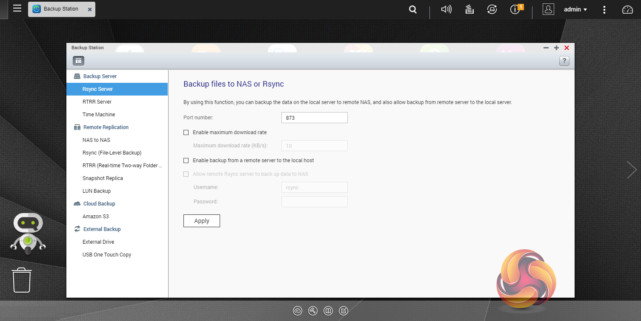Click the Port number input field
Viewport: 641px width, 321px height.
[x=314, y=118]
